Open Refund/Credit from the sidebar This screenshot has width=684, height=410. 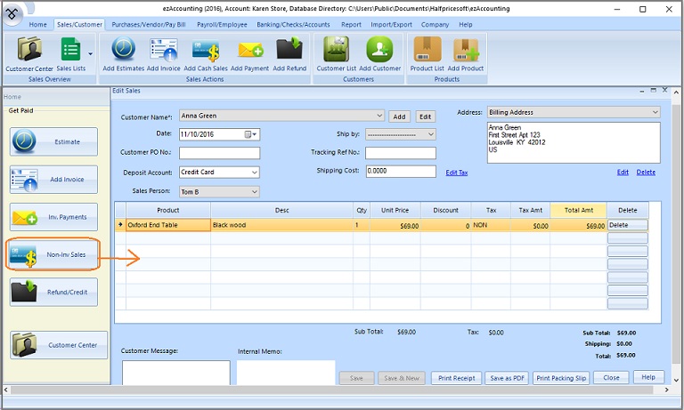click(58, 292)
